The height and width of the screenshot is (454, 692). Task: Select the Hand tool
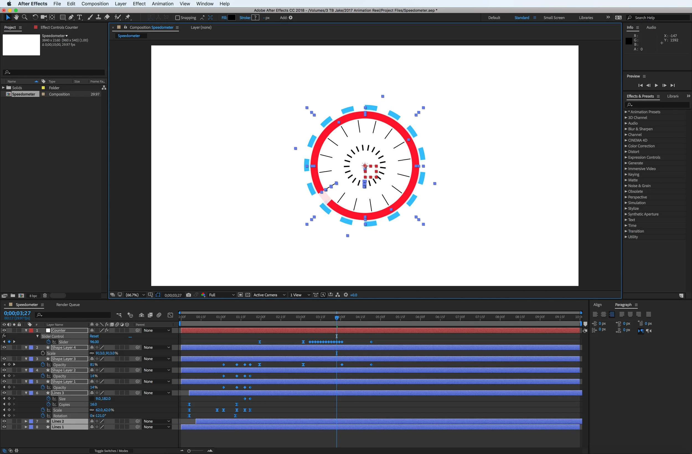16,17
